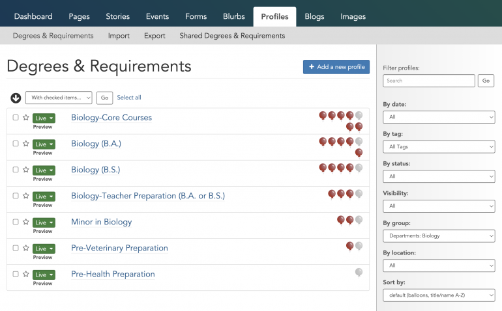502x311 pixels.
Task: Open Live status dropdown for Biology (B.S.)
Action: point(44,170)
